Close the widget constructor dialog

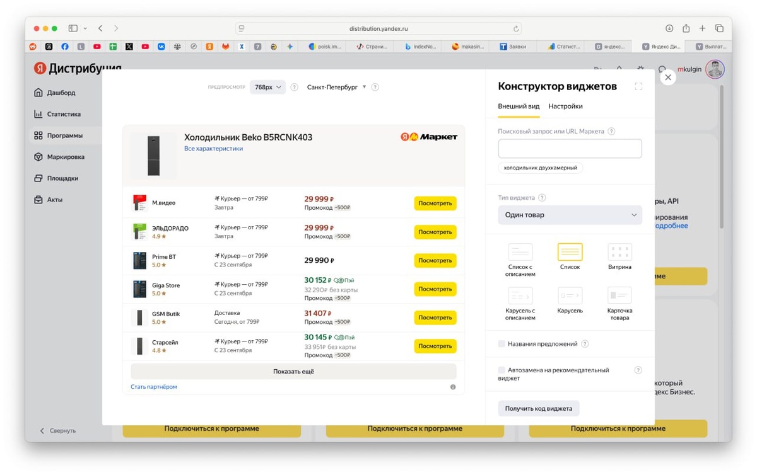click(667, 77)
